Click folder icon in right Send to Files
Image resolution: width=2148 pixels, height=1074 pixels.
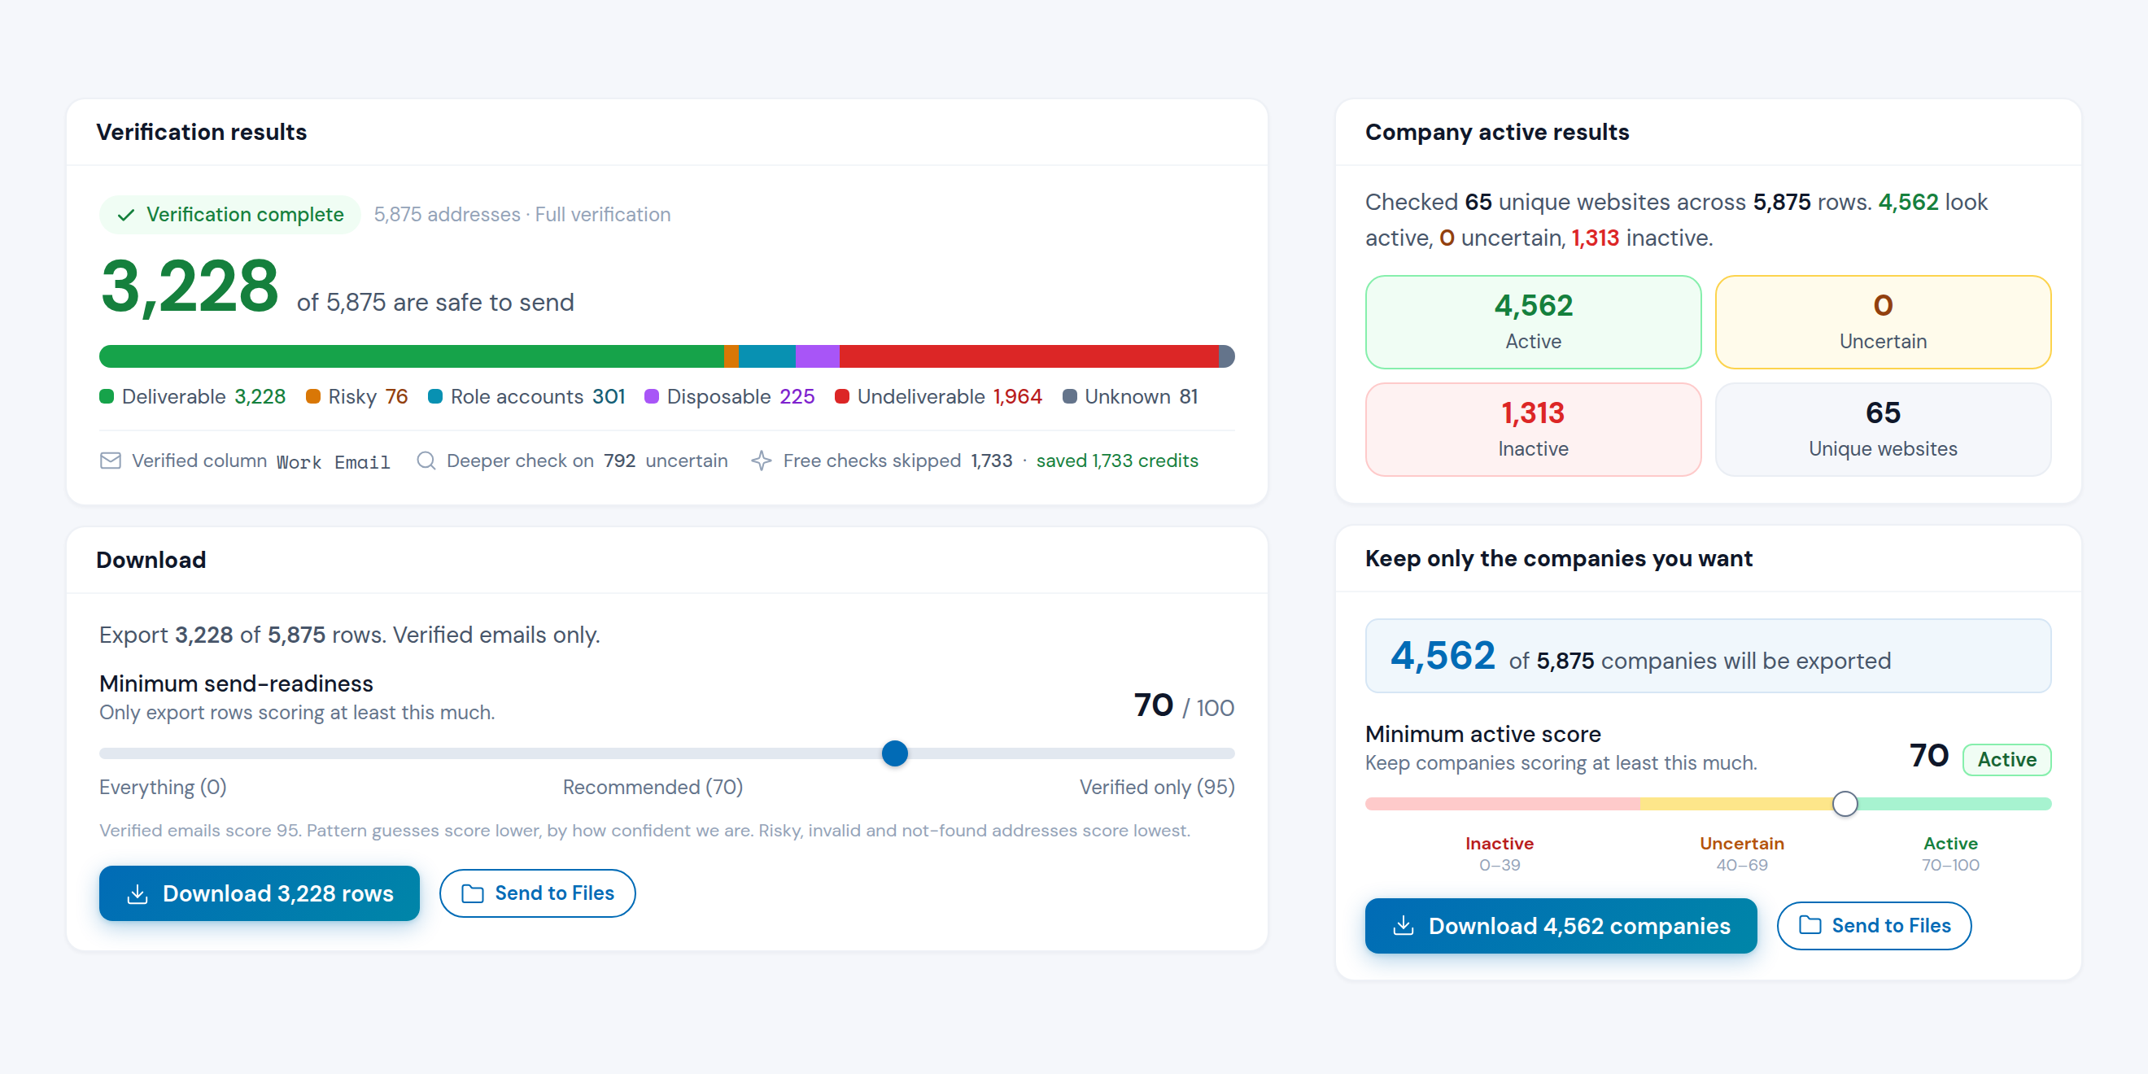(x=1810, y=926)
